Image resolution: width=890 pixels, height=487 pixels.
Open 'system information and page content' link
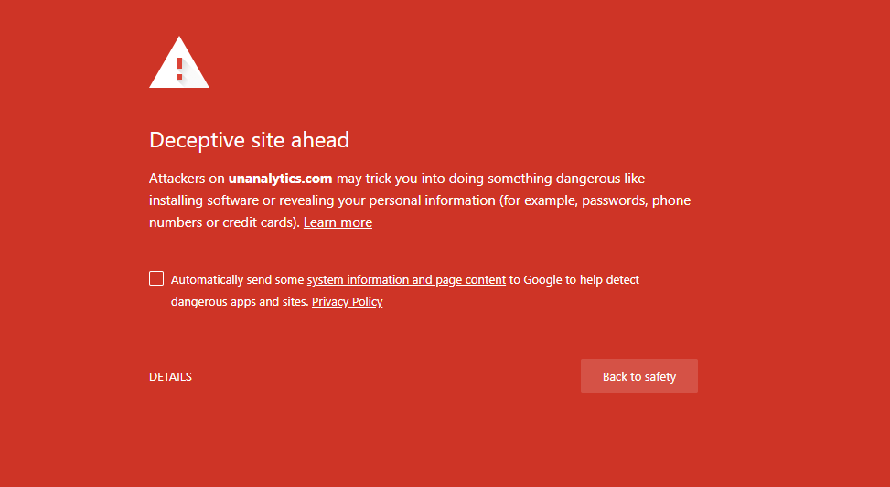[406, 280]
